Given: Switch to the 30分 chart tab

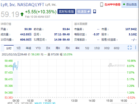Looking at the screenshot, I should click(107, 48).
